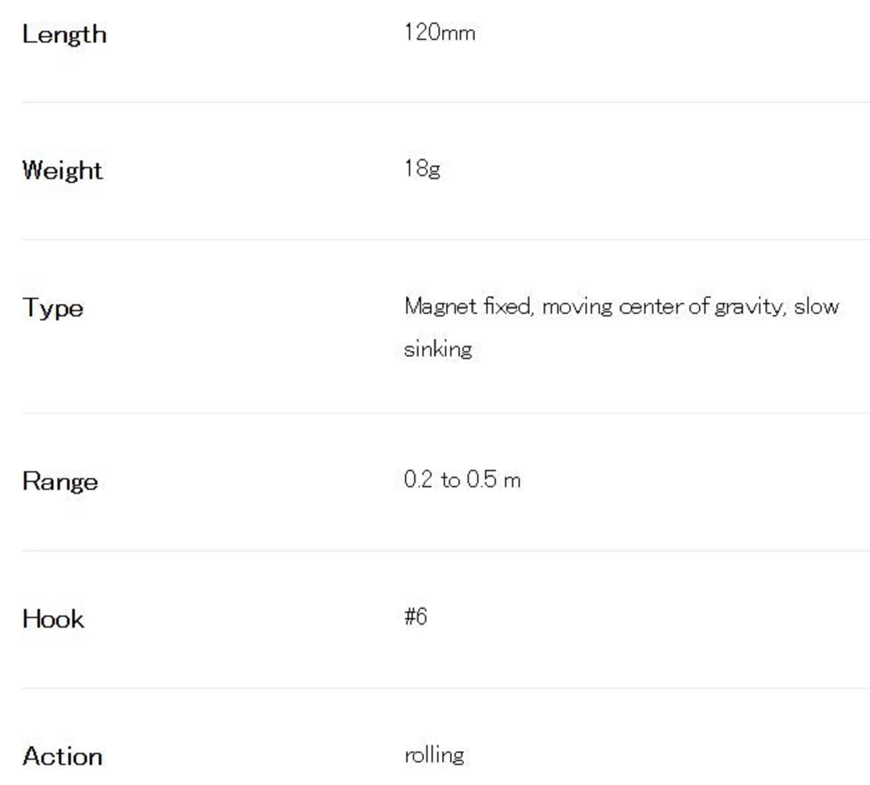870x785 pixels.
Task: Click the "0.2" value in Range
Action: 418,480
